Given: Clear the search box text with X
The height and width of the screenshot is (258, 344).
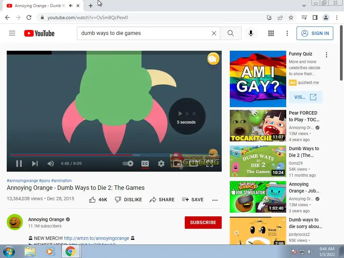Looking at the screenshot, I should [214, 33].
